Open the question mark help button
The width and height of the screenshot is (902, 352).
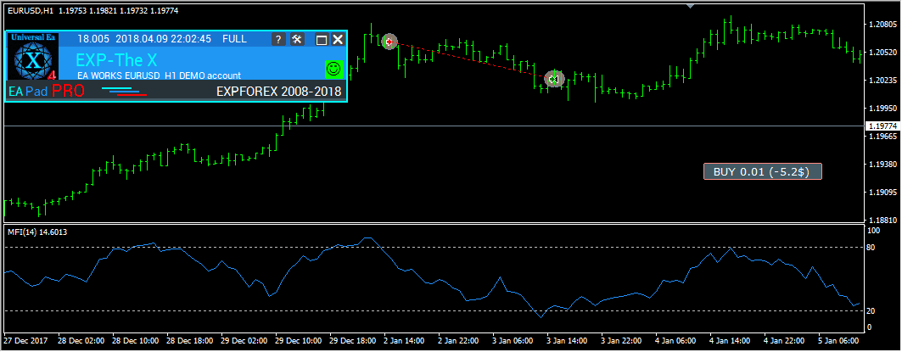click(x=278, y=39)
